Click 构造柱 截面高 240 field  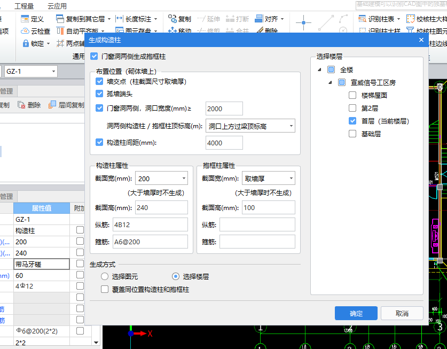point(161,207)
